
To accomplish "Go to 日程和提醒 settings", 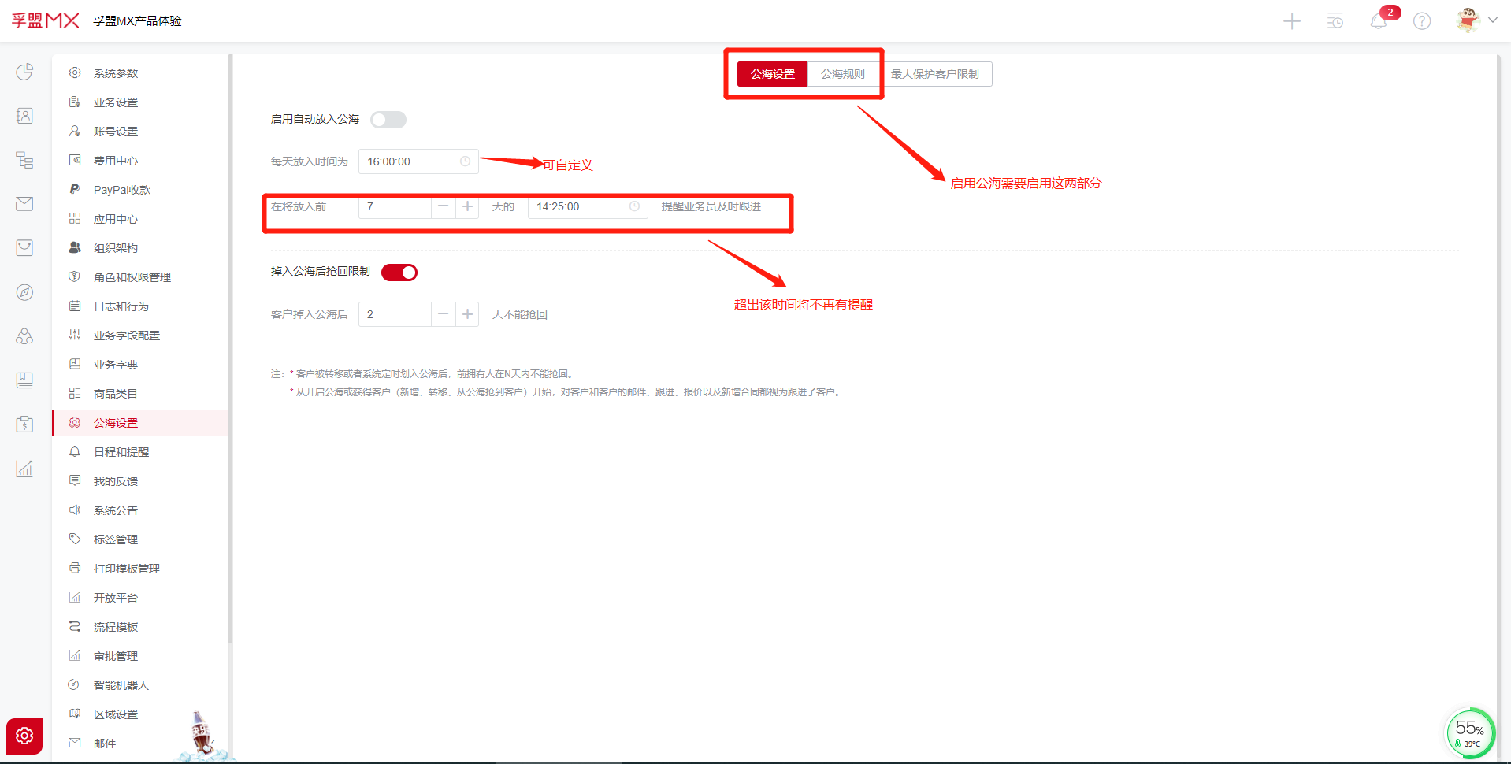I will tap(121, 452).
